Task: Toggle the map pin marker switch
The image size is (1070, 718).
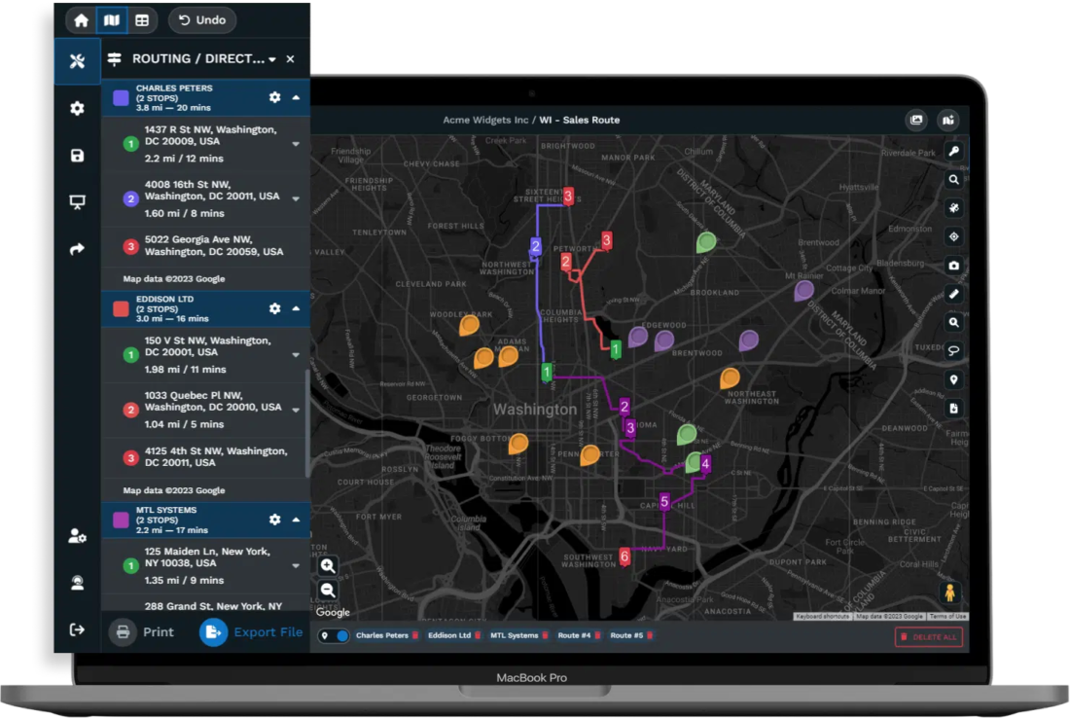Action: tap(334, 636)
